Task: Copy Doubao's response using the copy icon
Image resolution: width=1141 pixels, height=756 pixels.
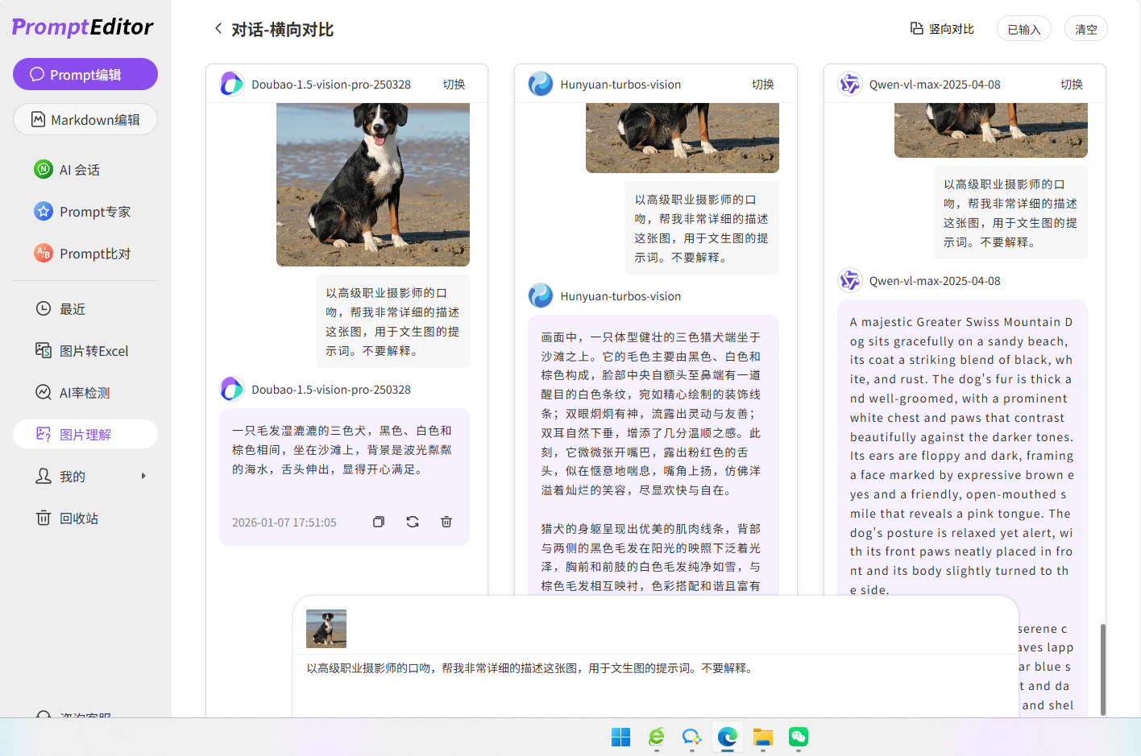Action: click(378, 522)
